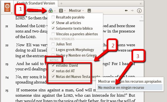Add a new tab with plus icon
The height and width of the screenshot is (102, 167).
[x=61, y=4]
